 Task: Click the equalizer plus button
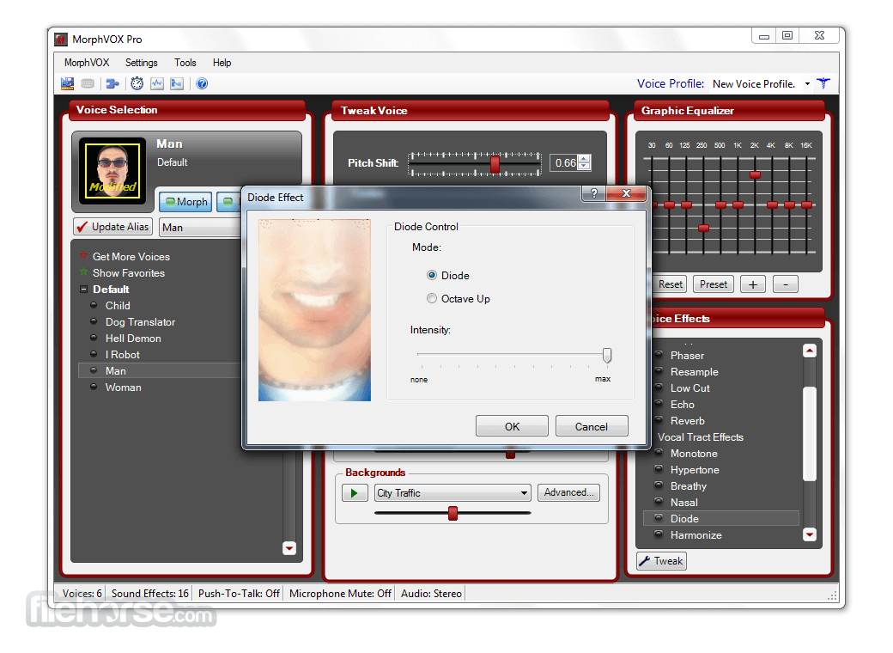tap(753, 284)
